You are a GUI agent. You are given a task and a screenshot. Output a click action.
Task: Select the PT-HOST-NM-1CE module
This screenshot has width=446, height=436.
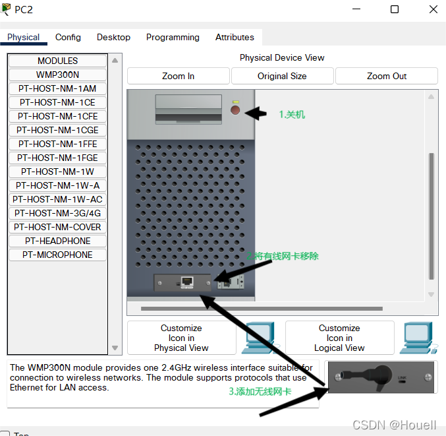point(58,102)
